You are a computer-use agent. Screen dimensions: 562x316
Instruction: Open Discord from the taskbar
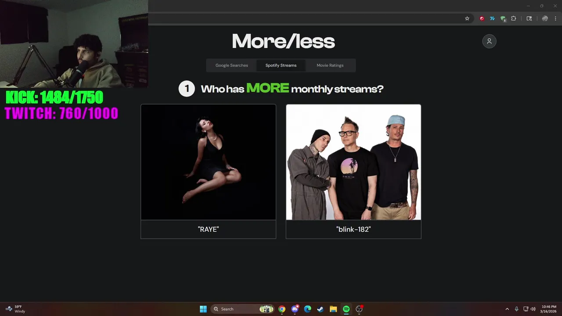pyautogui.click(x=295, y=309)
